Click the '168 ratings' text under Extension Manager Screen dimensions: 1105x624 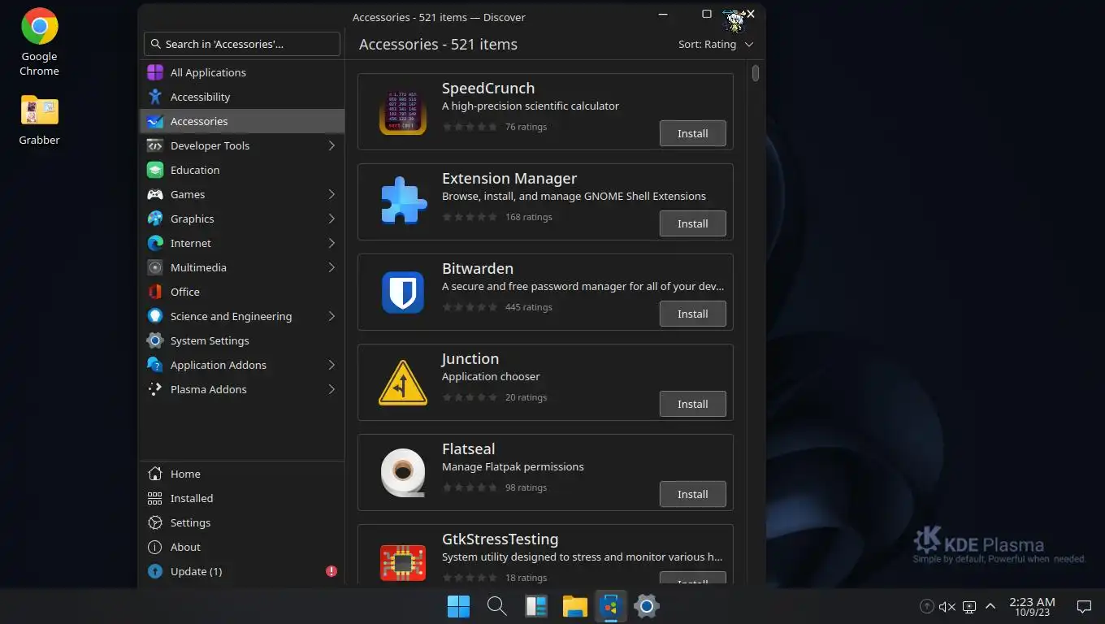[528, 217]
